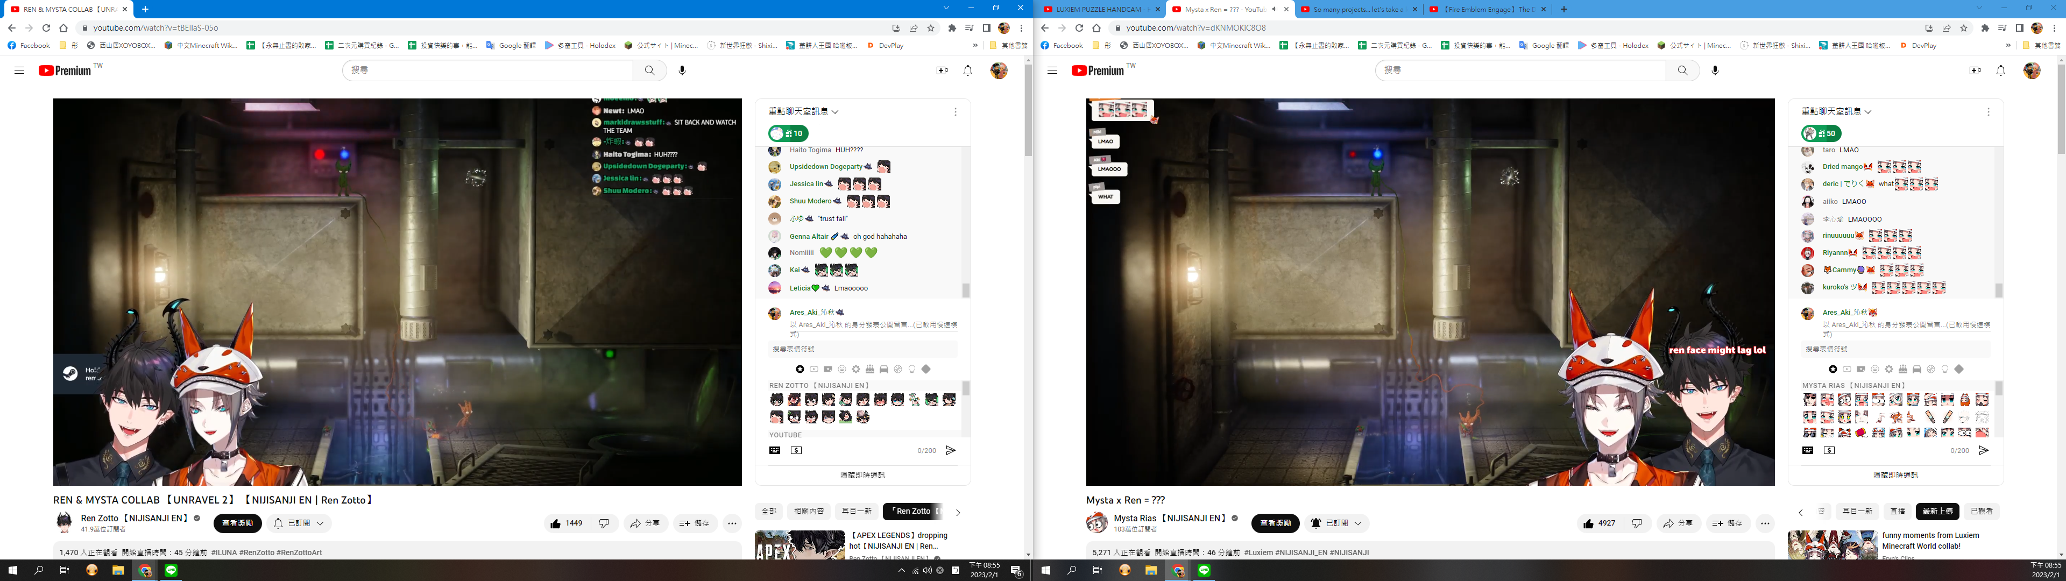
Task: Click search magnifier button in right YouTube window
Action: point(1682,70)
